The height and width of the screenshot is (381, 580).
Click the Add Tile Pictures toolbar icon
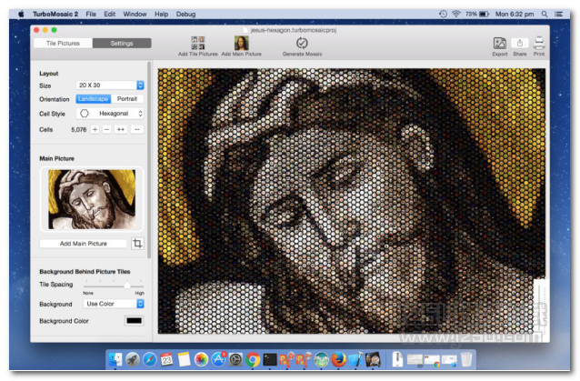coord(198,44)
